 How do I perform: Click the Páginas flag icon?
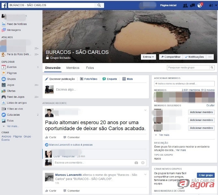4,73
